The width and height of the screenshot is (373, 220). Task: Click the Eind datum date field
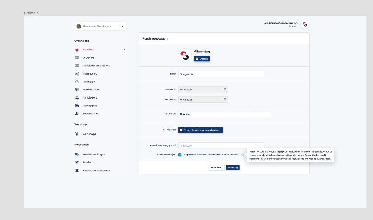203,100
